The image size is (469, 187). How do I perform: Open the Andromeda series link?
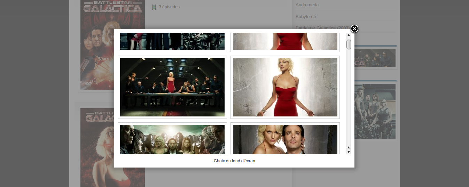pos(307,5)
